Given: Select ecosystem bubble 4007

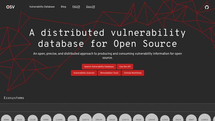Looking at the screenshot, I should [191, 118].
